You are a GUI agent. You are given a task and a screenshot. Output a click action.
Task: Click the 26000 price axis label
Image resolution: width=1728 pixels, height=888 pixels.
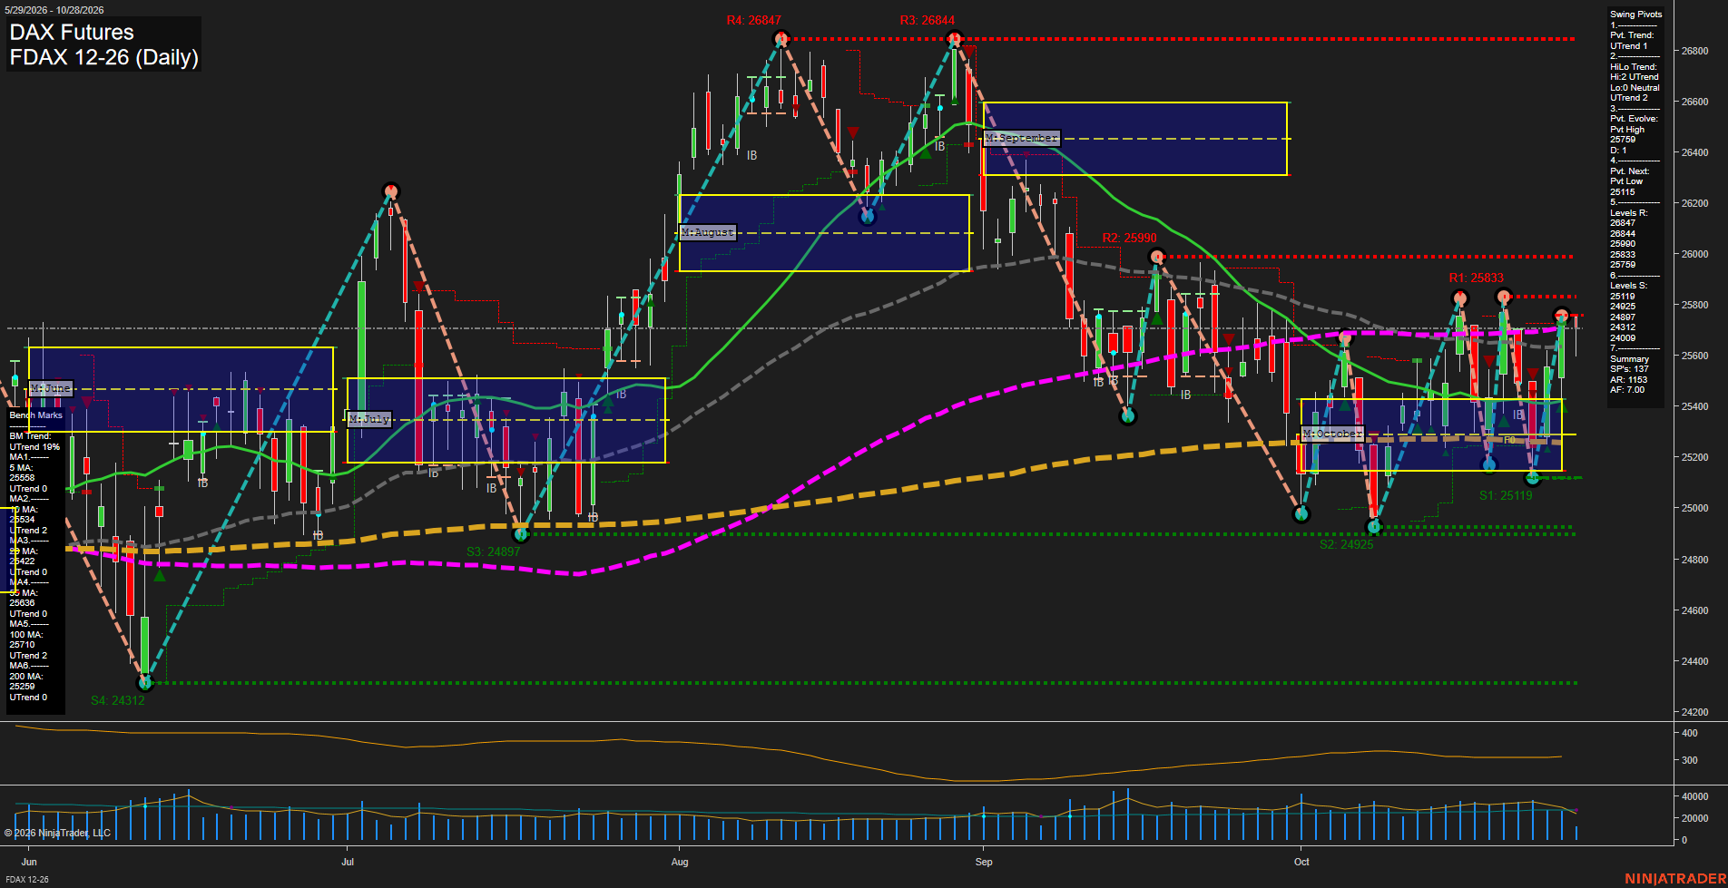tap(1694, 255)
